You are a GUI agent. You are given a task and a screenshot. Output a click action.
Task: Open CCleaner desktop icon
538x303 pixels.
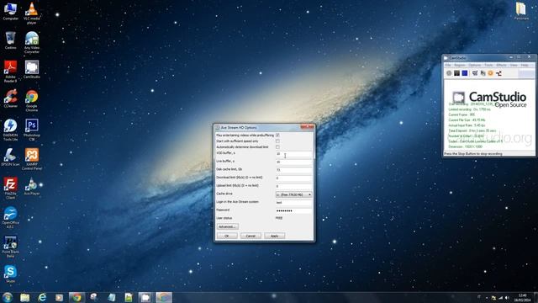[10, 98]
